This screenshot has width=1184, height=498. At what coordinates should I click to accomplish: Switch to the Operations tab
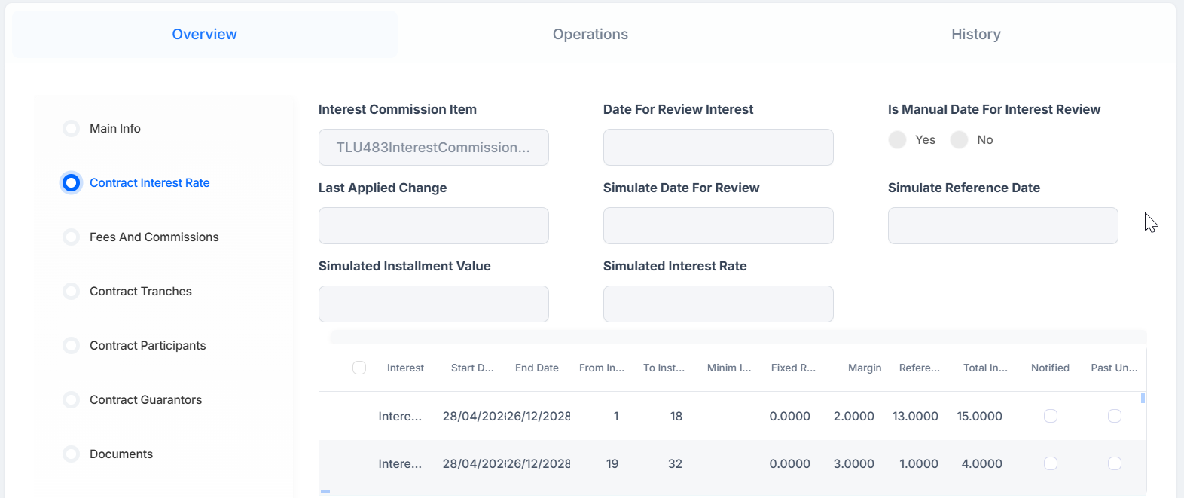590,34
